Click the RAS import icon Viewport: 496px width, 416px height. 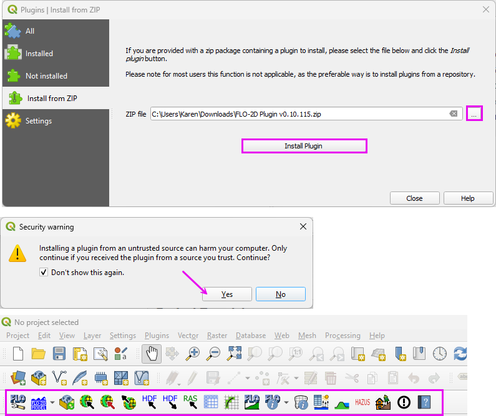pos(190,402)
